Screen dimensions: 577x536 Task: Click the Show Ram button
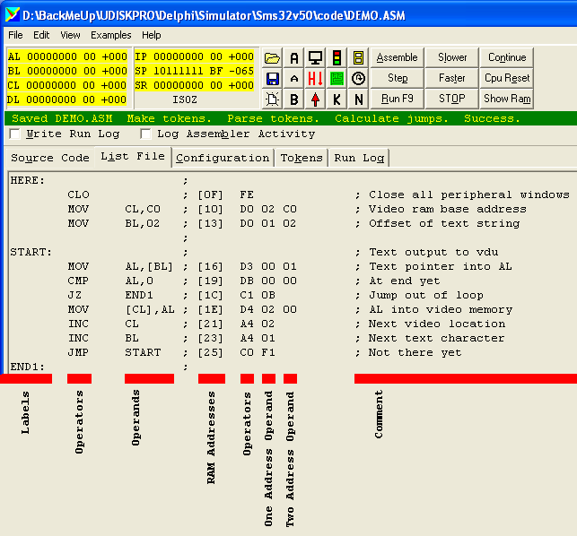click(x=507, y=99)
